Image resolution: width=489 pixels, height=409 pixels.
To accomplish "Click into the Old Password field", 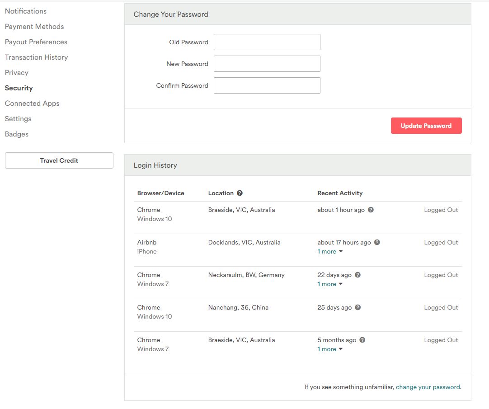I will click(x=267, y=42).
